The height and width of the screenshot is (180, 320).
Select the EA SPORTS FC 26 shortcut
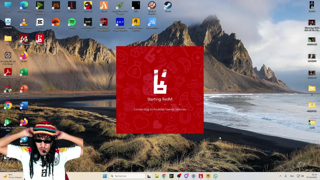coord(88,25)
